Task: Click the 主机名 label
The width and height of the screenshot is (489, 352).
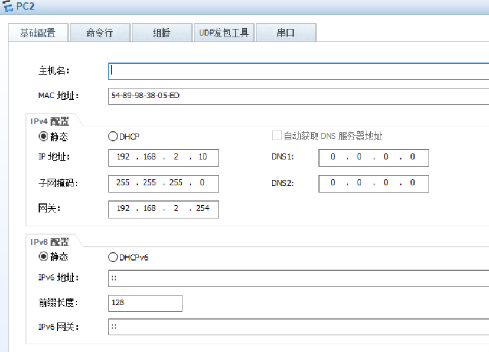Action: tap(54, 71)
